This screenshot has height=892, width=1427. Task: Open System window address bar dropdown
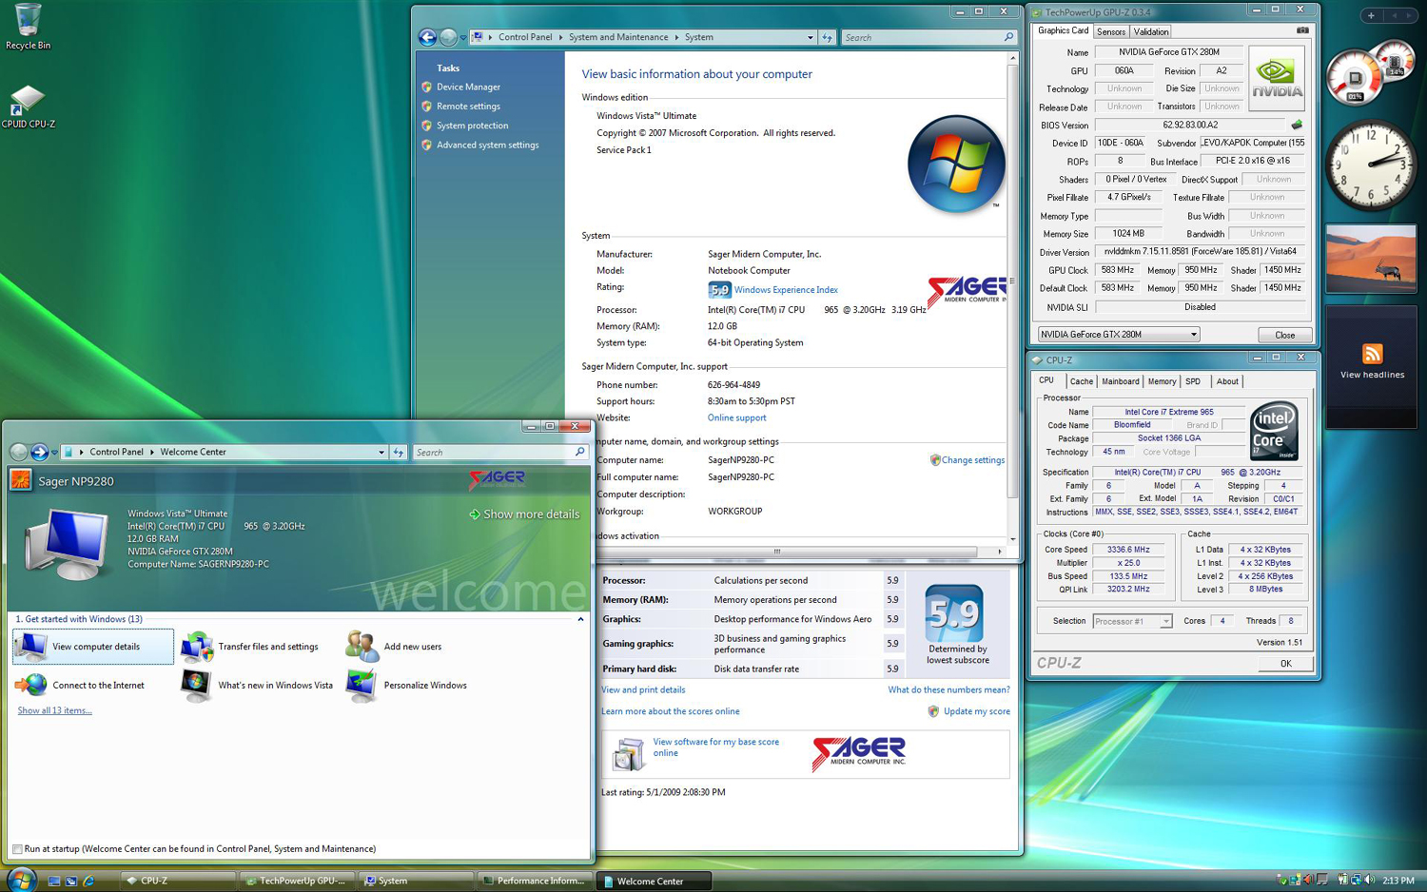click(810, 37)
